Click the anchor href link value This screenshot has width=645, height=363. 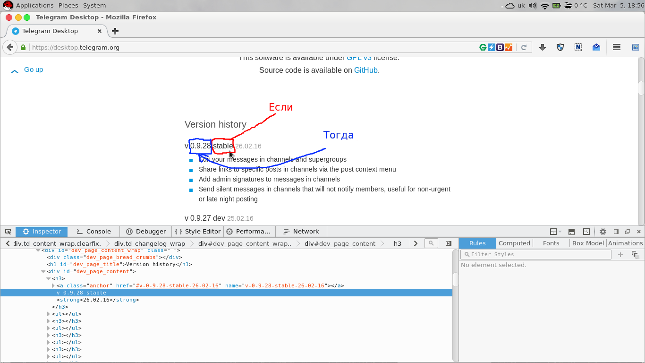(x=177, y=286)
